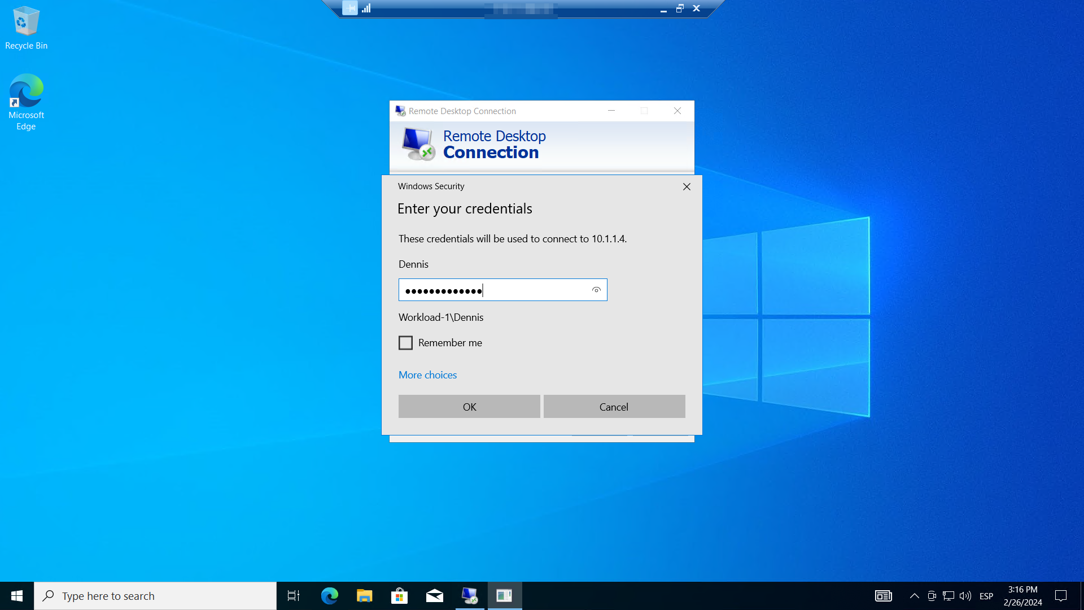Open the volume control in tray
This screenshot has width=1084, height=610.
pyautogui.click(x=965, y=596)
